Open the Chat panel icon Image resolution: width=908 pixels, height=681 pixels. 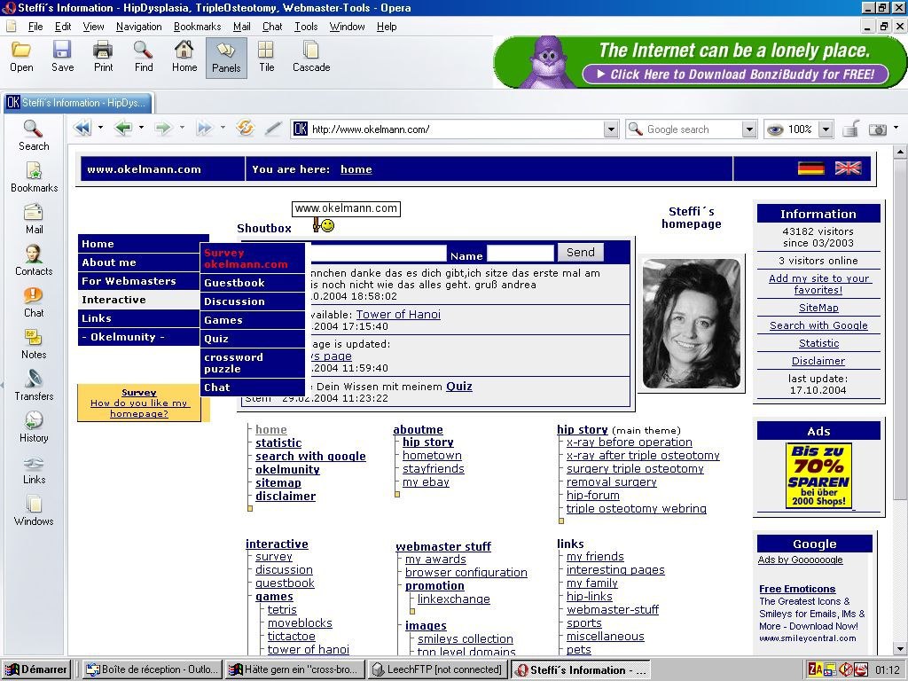point(34,302)
